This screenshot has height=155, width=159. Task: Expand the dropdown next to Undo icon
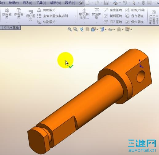pyautogui.click(x=129, y=3)
